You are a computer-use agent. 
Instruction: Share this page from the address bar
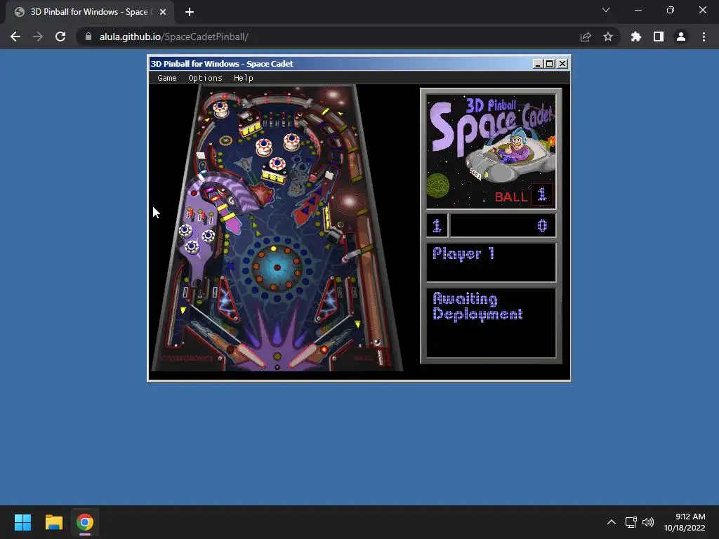click(586, 36)
